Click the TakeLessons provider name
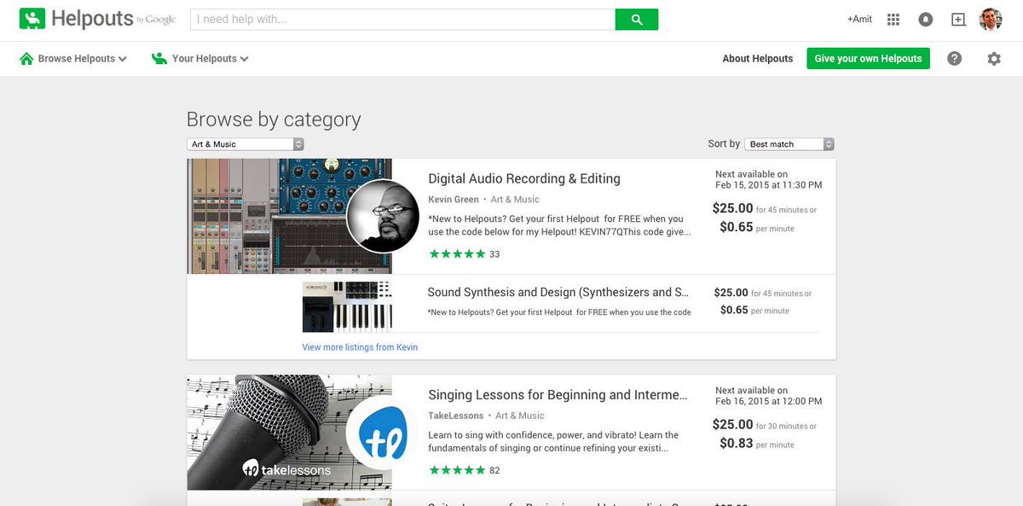This screenshot has width=1023, height=506. 456,416
